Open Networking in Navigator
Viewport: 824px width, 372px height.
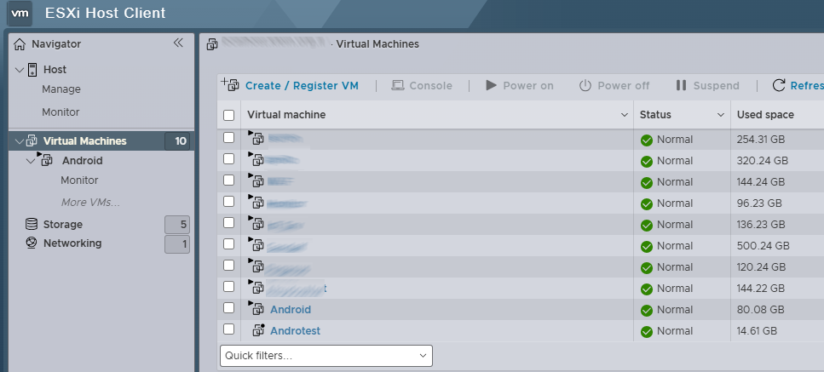coord(72,243)
